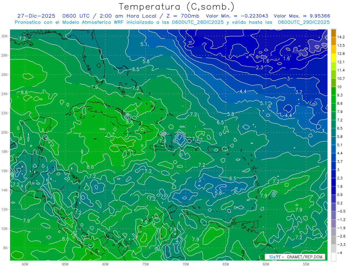Image resolution: width=347 pixels, height=268 pixels.
Task: Click the "12.8" color bar label
Action: (342, 54)
